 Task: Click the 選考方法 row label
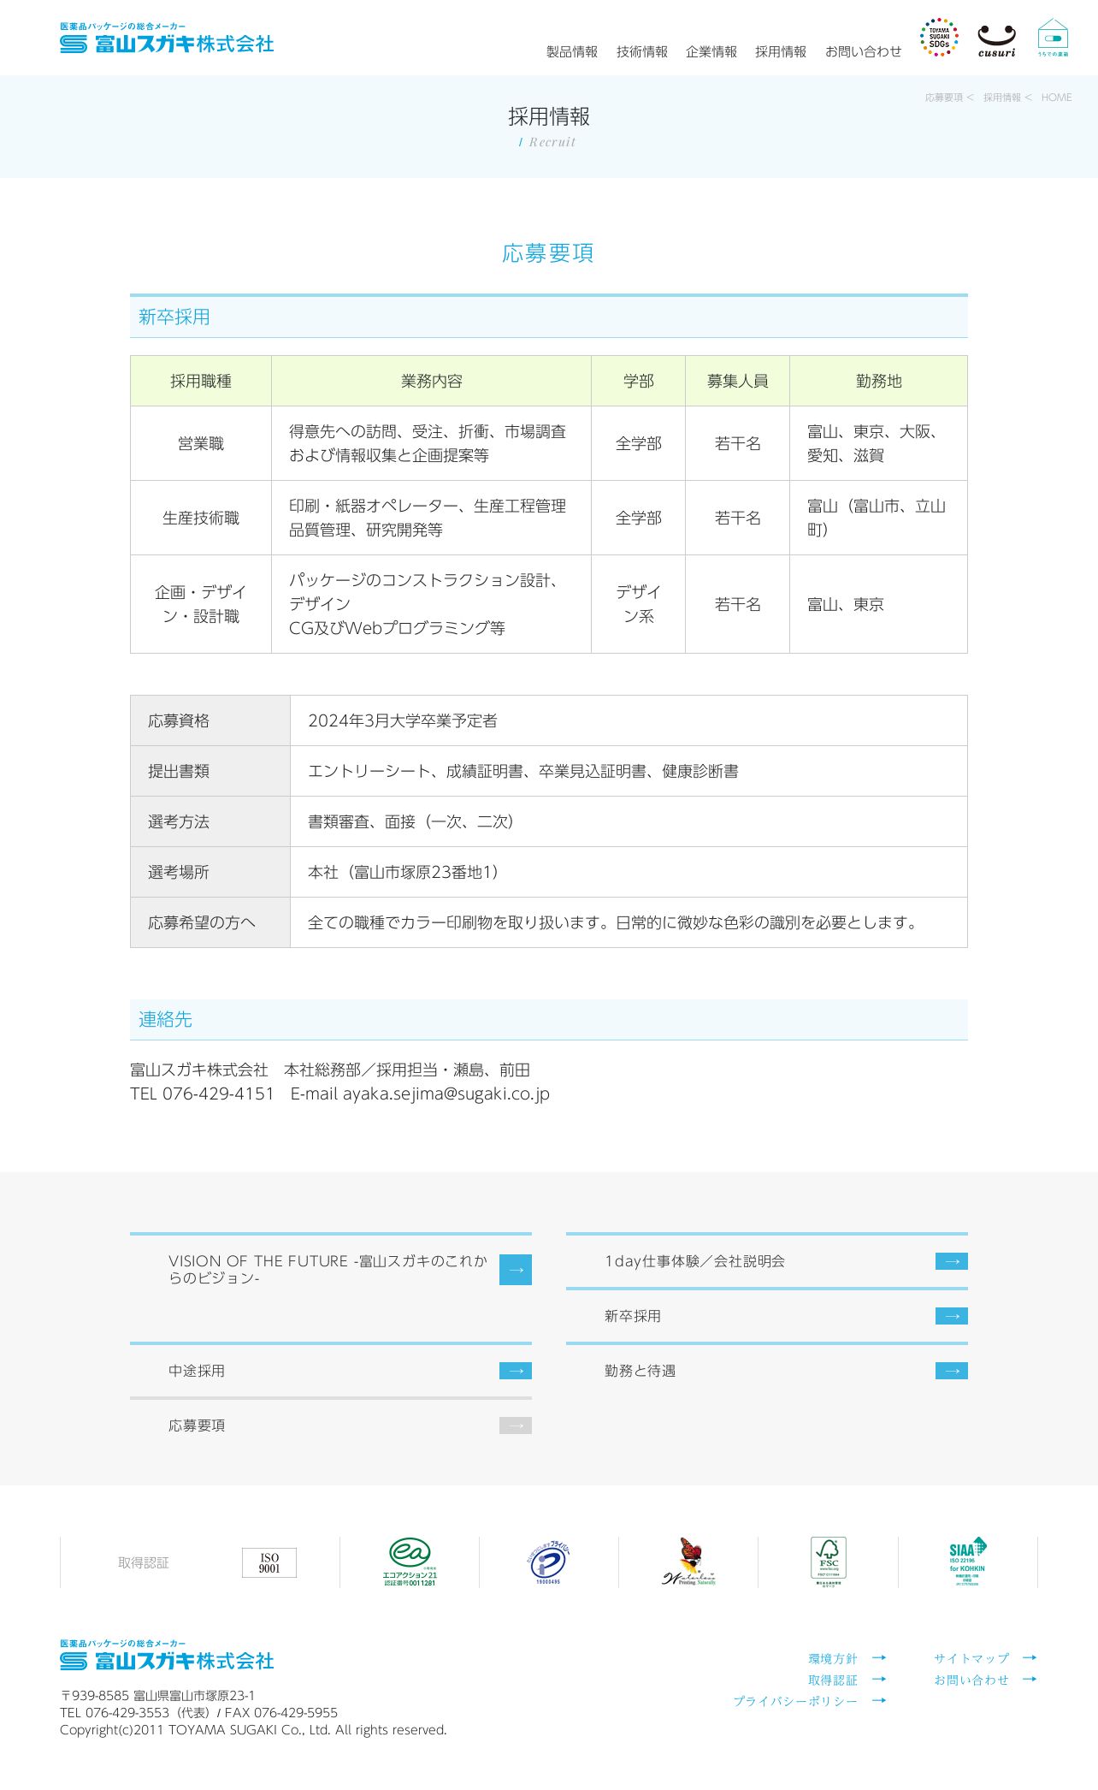tap(210, 821)
